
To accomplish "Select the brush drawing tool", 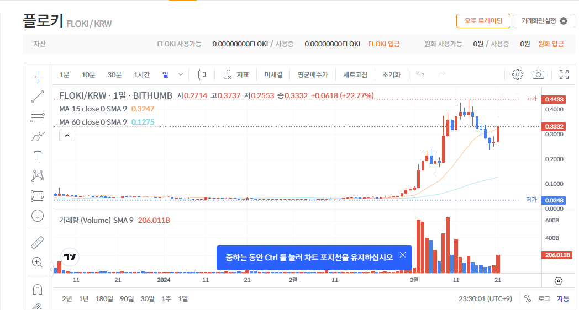I will coord(38,136).
